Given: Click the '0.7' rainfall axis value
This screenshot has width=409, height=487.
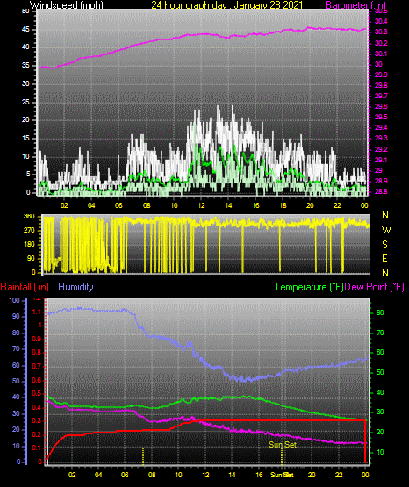Looking at the screenshot, I should click(x=37, y=367).
